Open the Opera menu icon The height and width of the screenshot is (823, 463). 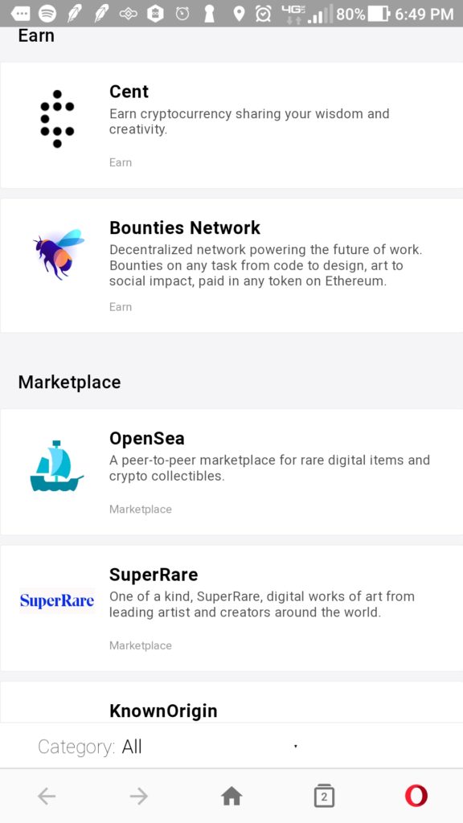[x=416, y=796]
